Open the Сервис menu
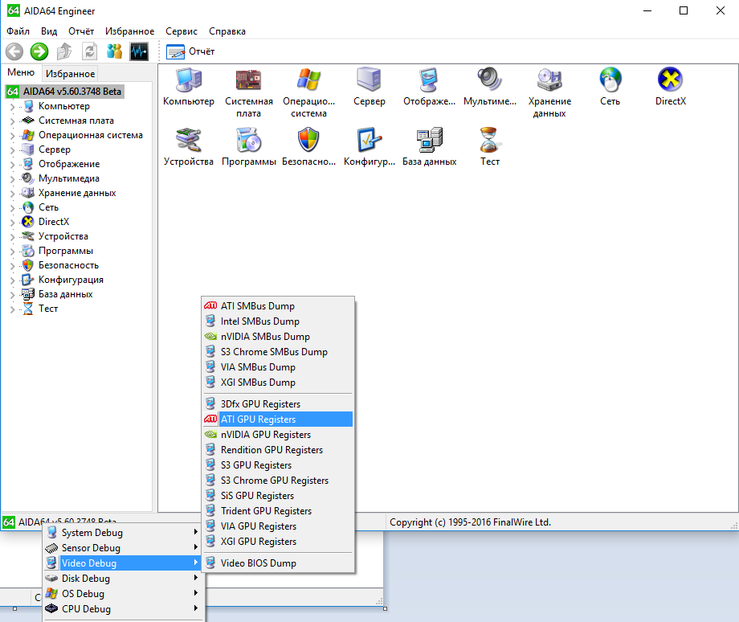This screenshot has height=622, width=739. coord(182,31)
